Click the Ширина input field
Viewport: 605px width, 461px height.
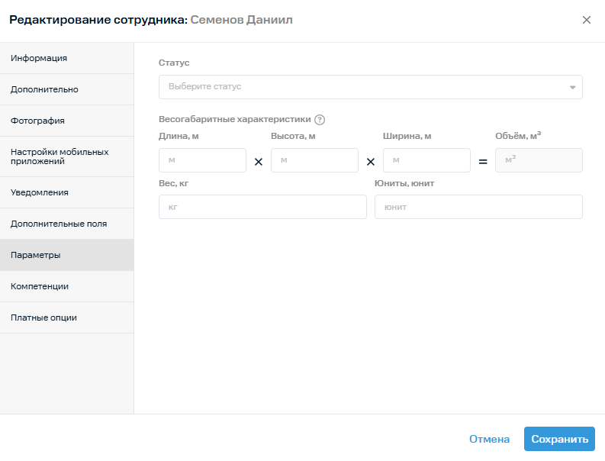(426, 160)
